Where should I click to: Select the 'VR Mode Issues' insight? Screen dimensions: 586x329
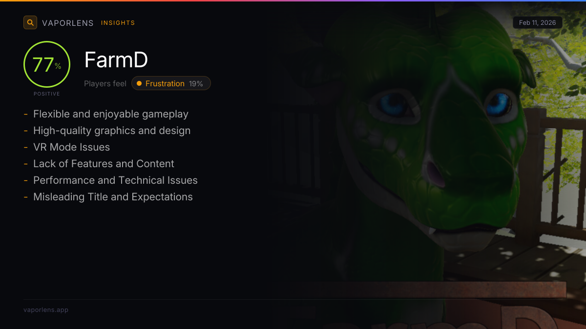[x=71, y=147]
